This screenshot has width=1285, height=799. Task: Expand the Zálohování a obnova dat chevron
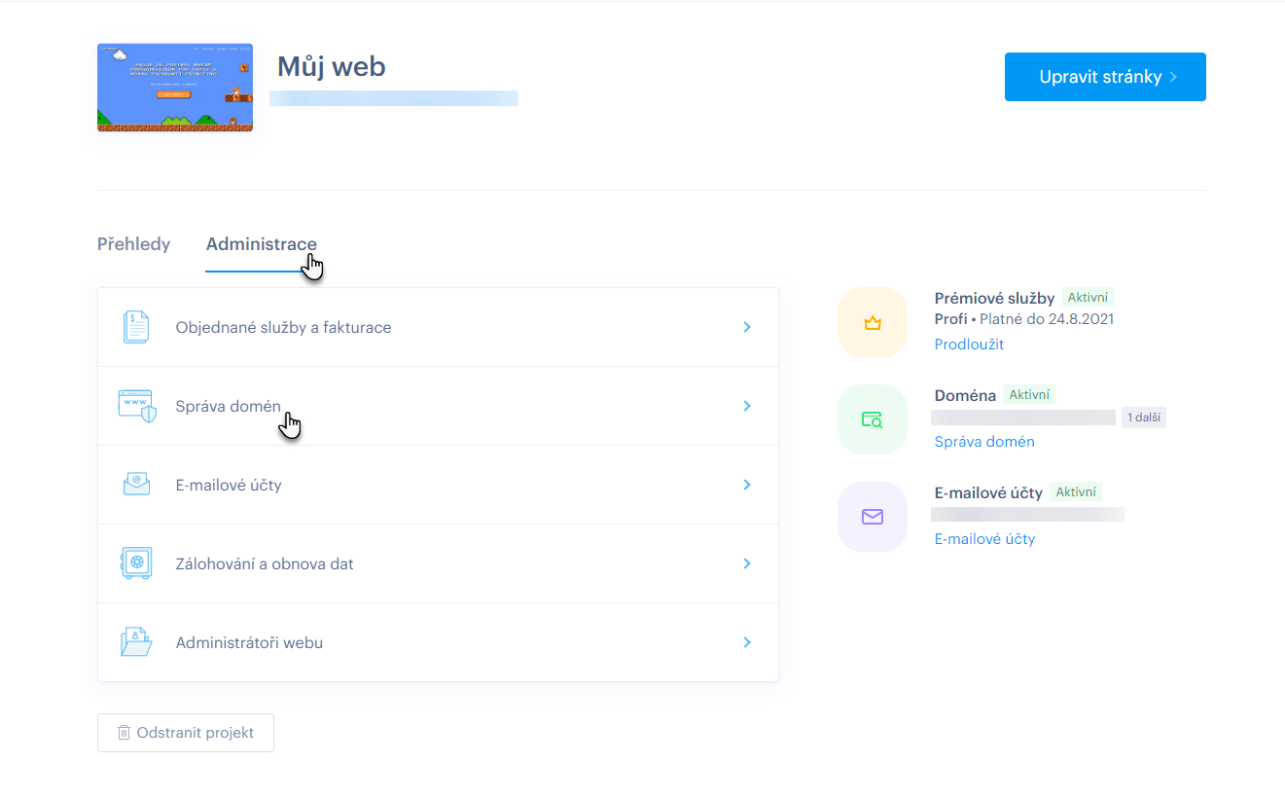pos(747,563)
